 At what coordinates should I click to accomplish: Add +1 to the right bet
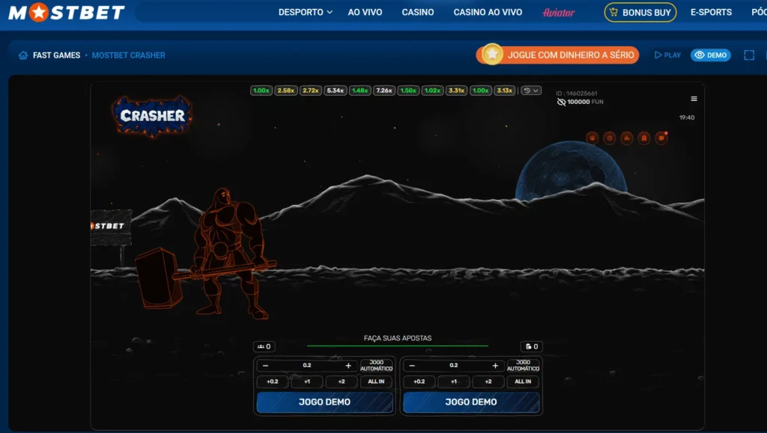(x=454, y=381)
